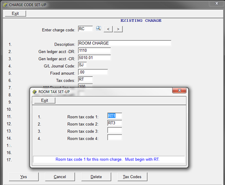Go to next charge code with > button
This screenshot has width=225, height=185.
coord(118,29)
